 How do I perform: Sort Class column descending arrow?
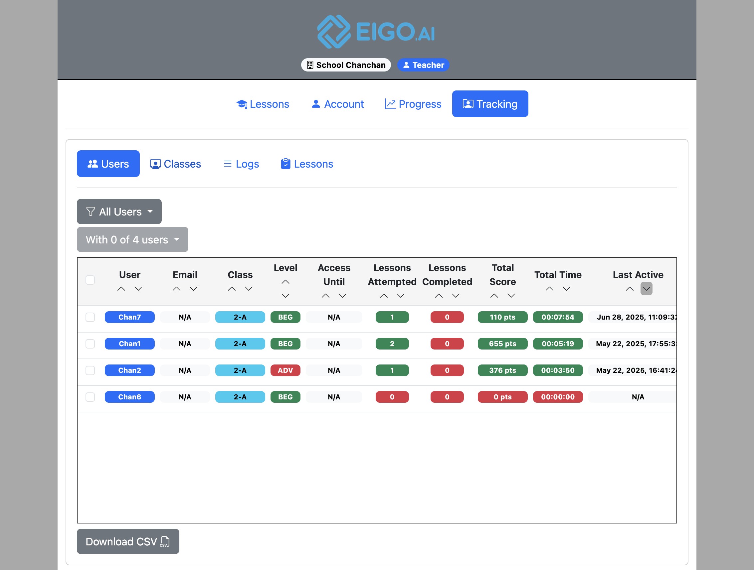249,289
